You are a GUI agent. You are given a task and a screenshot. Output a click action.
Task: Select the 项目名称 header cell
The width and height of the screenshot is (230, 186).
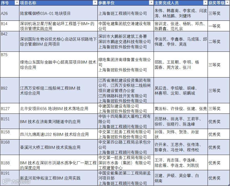(x=58, y=3)
